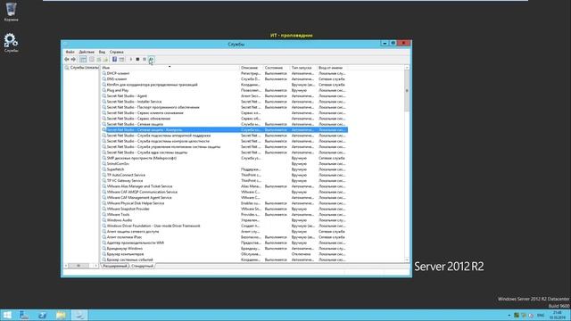Select the Windows Audio service

click(x=224, y=220)
